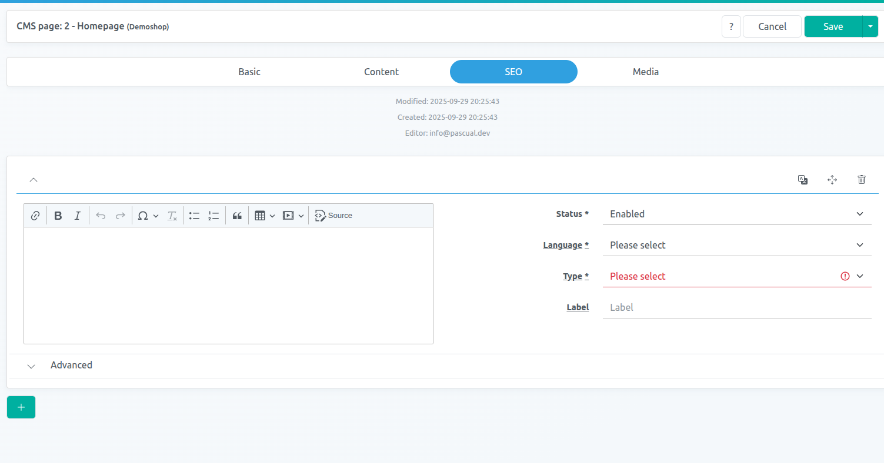The width and height of the screenshot is (884, 463).
Task: Delete the item using trash icon
Action: tap(862, 180)
